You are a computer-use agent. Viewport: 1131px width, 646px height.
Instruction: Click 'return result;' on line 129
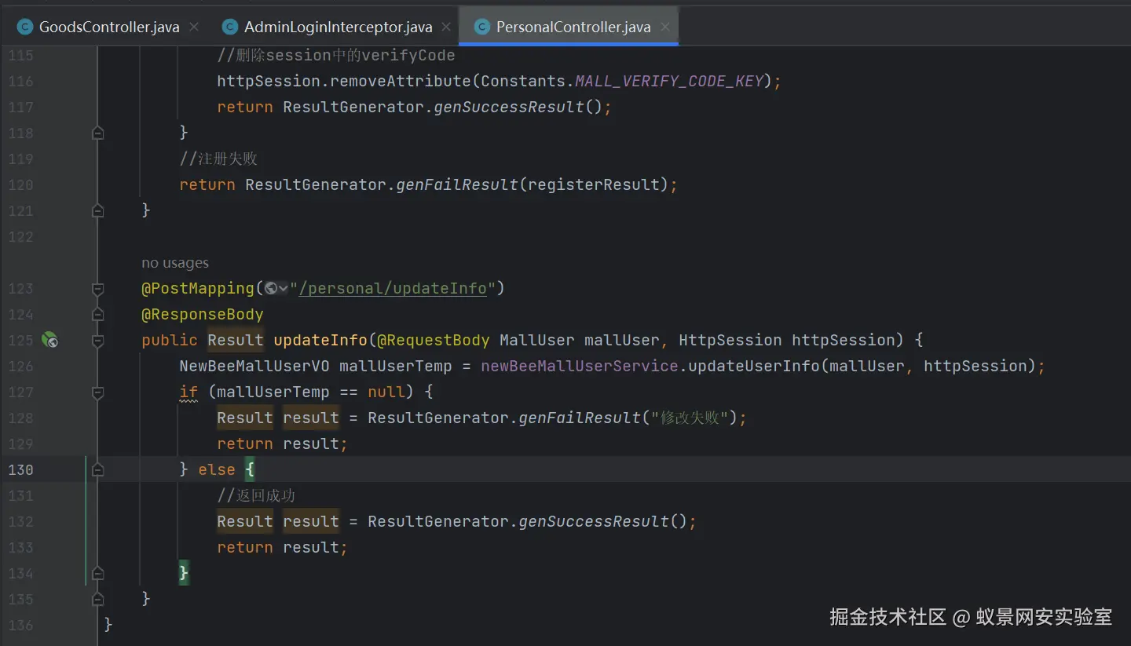point(282,443)
